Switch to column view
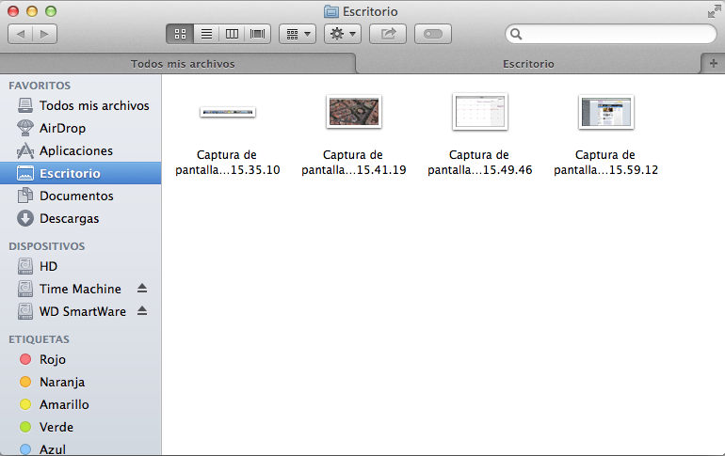725x456 pixels. click(232, 34)
